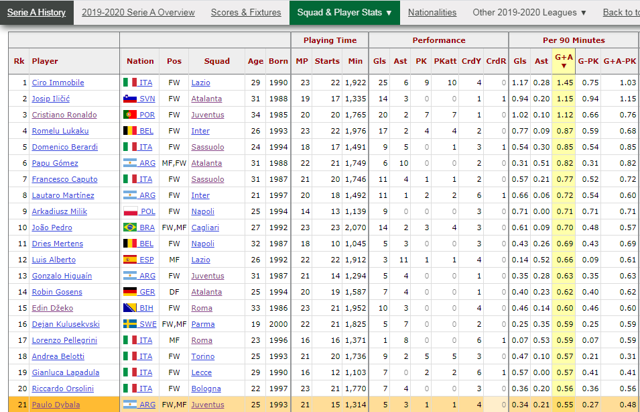The height and width of the screenshot is (412, 640).
Task: Open Sassuolo squad link in Berardi row
Action: click(x=208, y=147)
